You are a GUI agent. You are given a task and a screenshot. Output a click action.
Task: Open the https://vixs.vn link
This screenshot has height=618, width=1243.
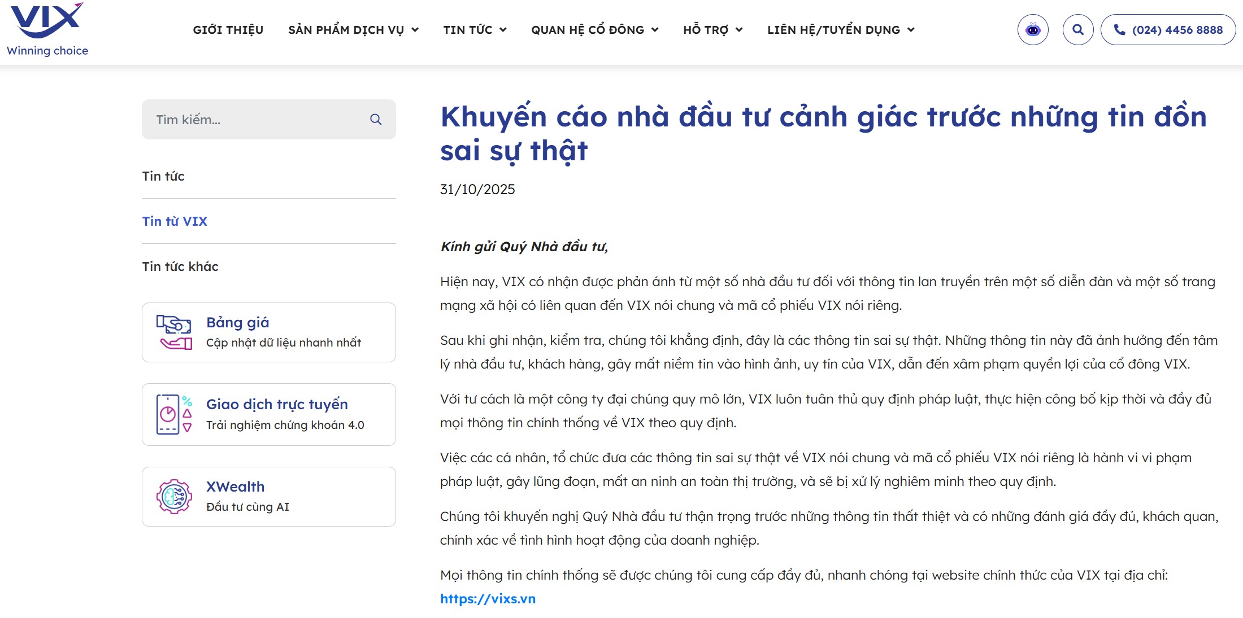click(489, 599)
